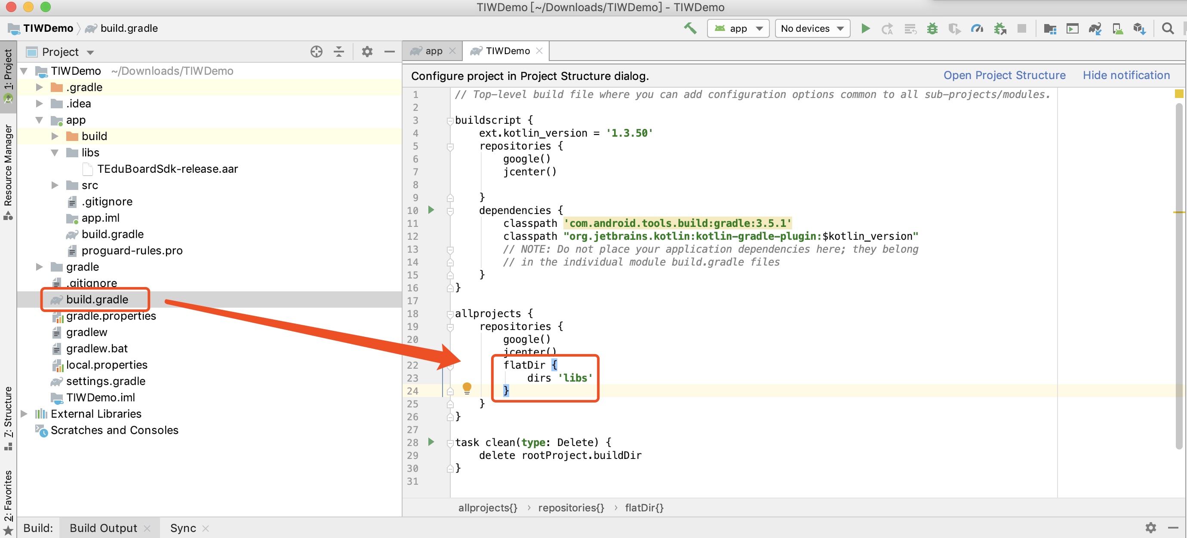Click the Stop square button
The image size is (1187, 538).
click(x=1021, y=28)
